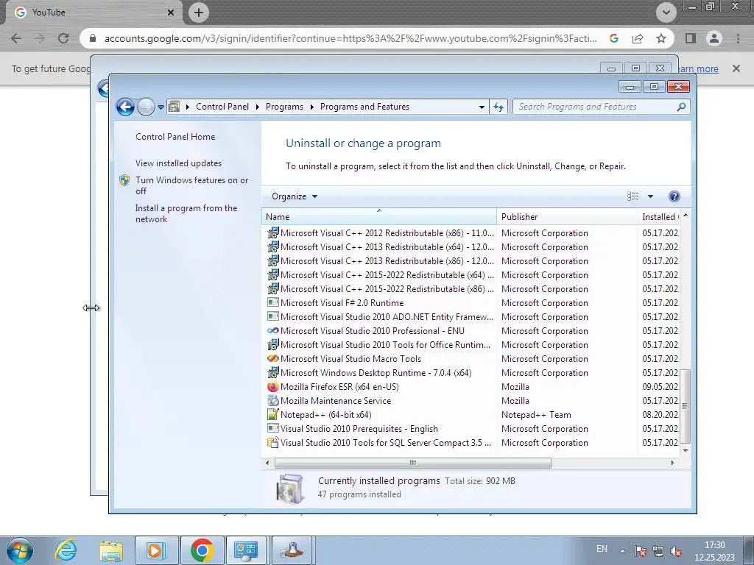Click the horizontal scrollbar thumb
The width and height of the screenshot is (754, 565).
coord(412,463)
